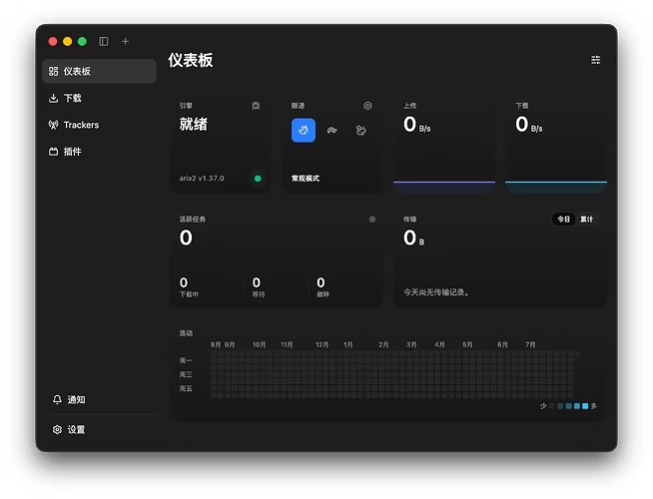This screenshot has height=499, width=653.
Task: Open the Trackers sidebar item
Action: [x=99, y=125]
